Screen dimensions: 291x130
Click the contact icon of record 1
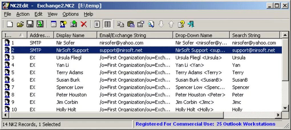click(7, 43)
